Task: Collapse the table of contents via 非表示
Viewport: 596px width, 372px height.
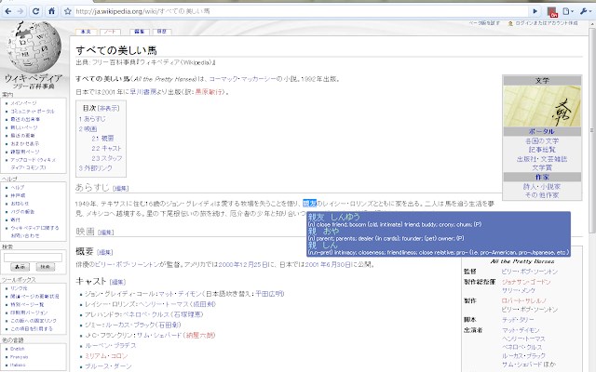Action: coord(109,109)
